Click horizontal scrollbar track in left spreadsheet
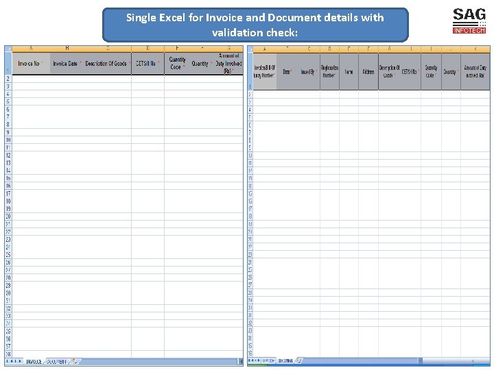Image resolution: width=494 pixels, height=370 pixels. tap(159, 362)
